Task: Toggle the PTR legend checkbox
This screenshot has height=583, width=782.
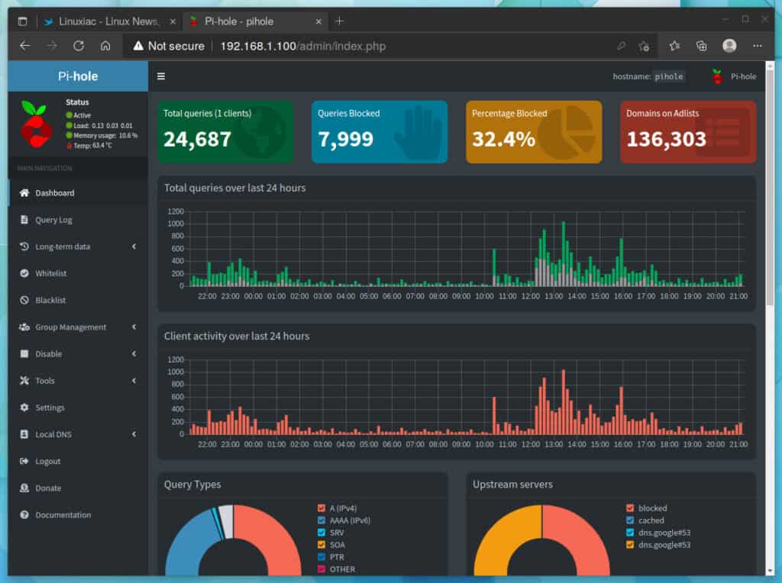Action: point(322,557)
